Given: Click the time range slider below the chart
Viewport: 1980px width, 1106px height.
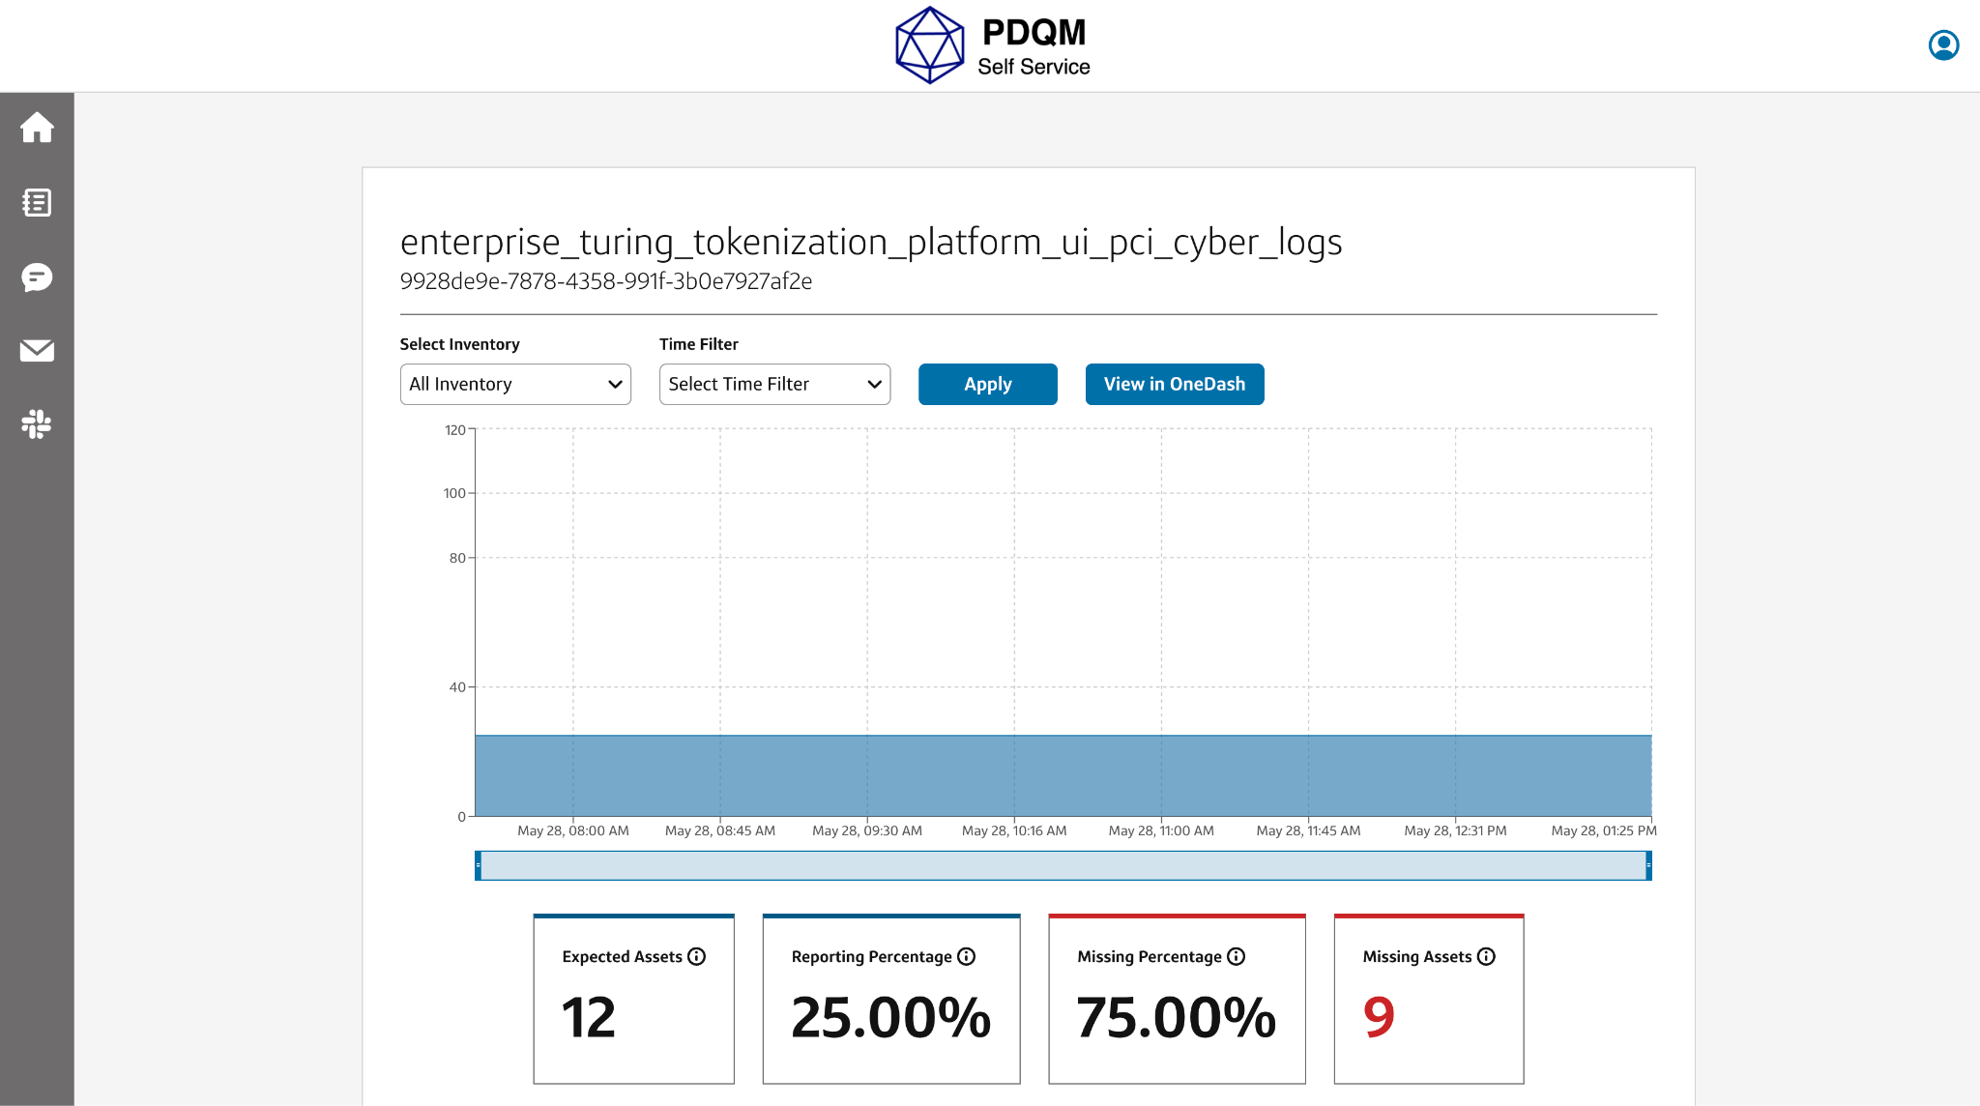Looking at the screenshot, I should pyautogui.click(x=1063, y=865).
